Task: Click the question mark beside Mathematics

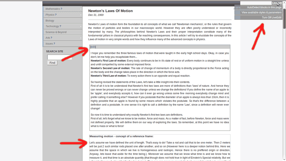Action: pos(61,9)
